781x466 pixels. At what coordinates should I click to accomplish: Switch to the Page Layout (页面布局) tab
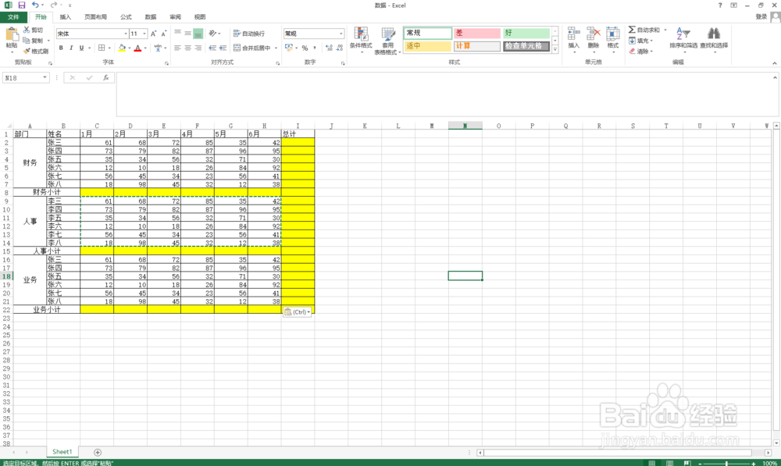pyautogui.click(x=95, y=17)
